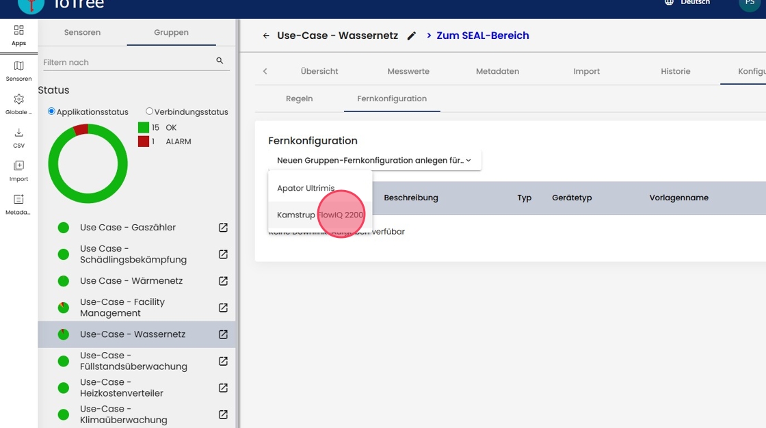Open the Historie tab

[x=676, y=71]
